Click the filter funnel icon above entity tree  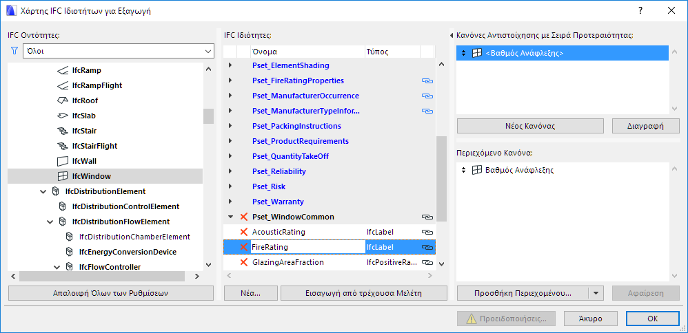(x=14, y=51)
